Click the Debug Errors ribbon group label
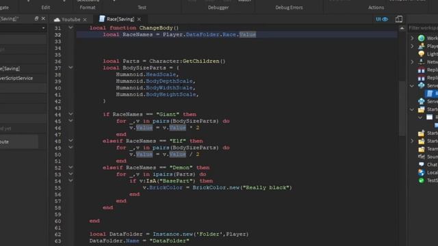The height and width of the screenshot is (246, 438). (x=289, y=8)
